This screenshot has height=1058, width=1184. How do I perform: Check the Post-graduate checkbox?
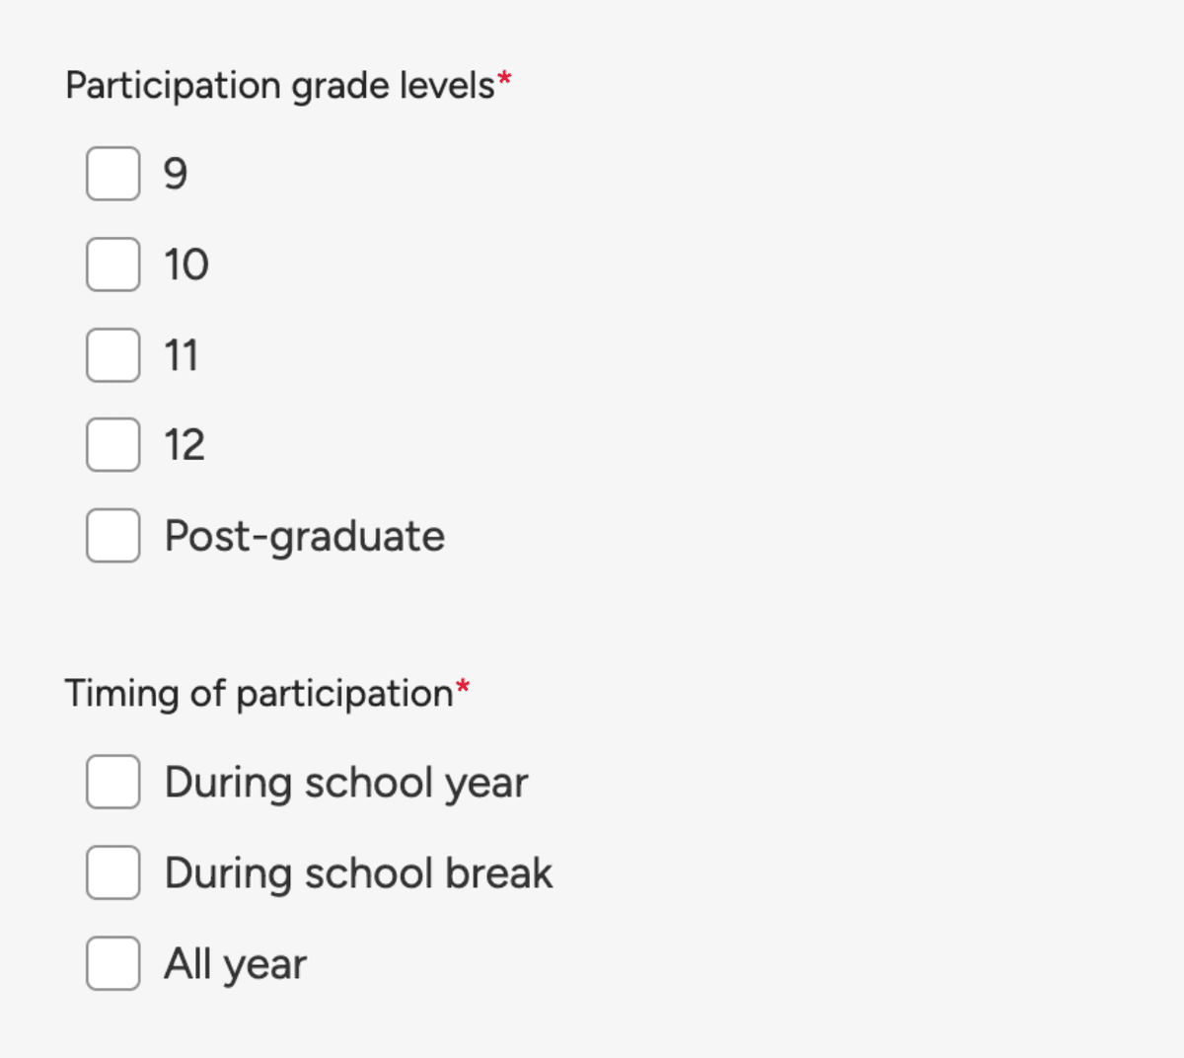pos(111,536)
